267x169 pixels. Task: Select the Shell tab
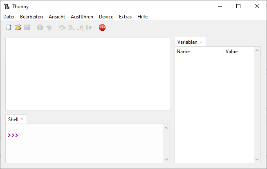coord(13,119)
